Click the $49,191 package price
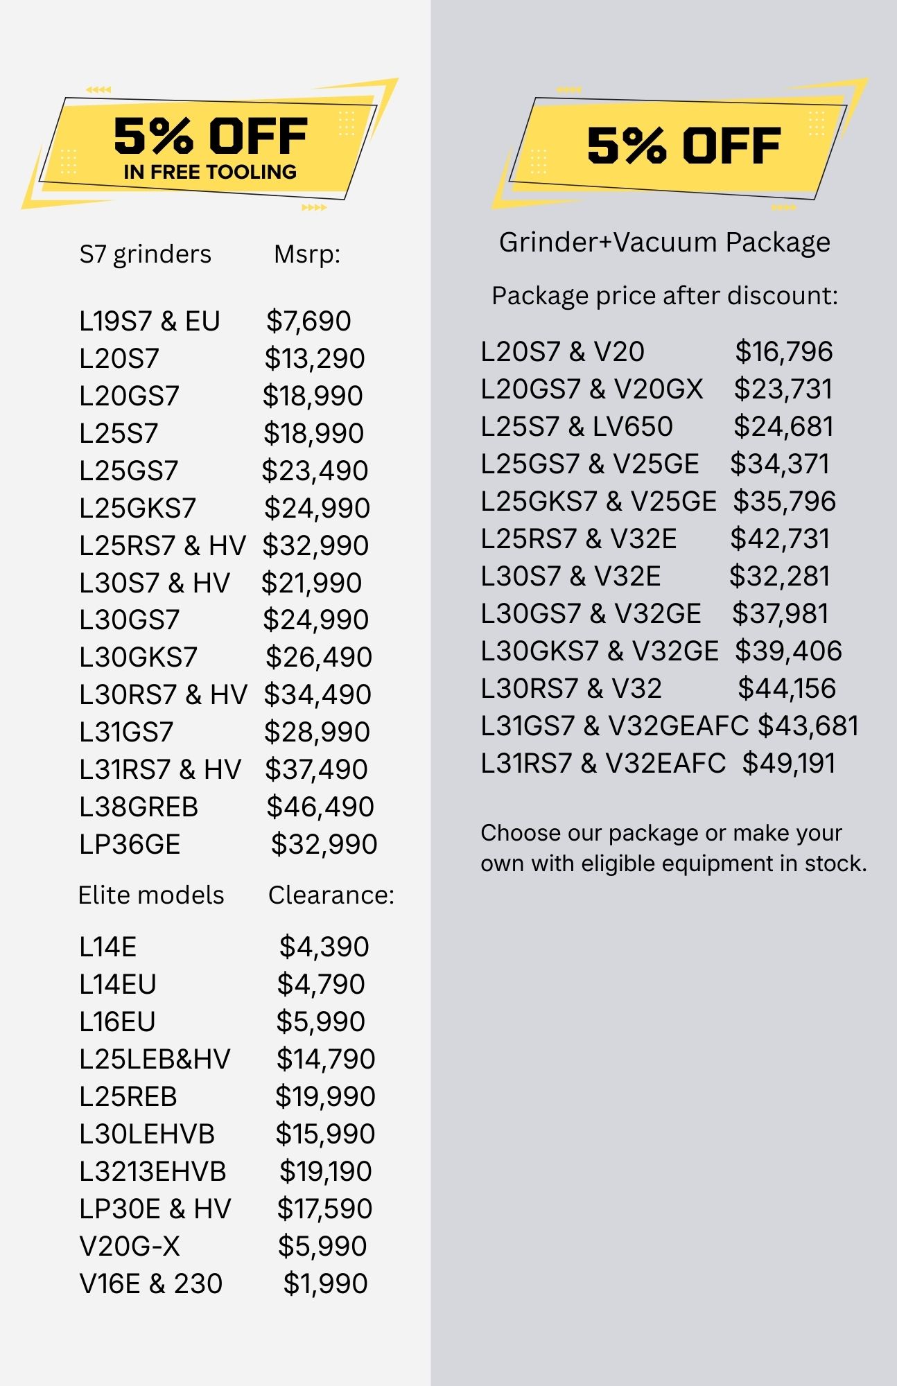Screen dimensions: 897x1386 pos(789,764)
